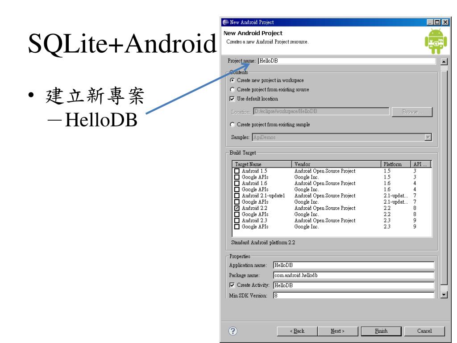This screenshot has height=343, width=457.
Task: Click the dialog vertical scrollbar thumb
Action: (444, 177)
